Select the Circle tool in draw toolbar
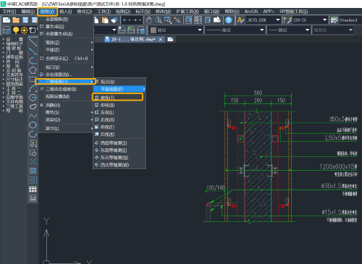 click(33, 98)
